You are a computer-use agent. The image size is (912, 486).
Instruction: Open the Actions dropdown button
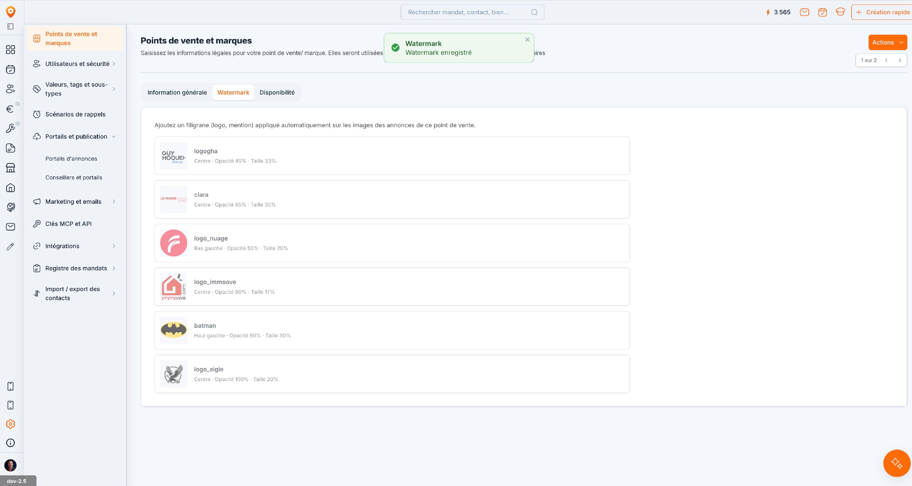(x=887, y=43)
